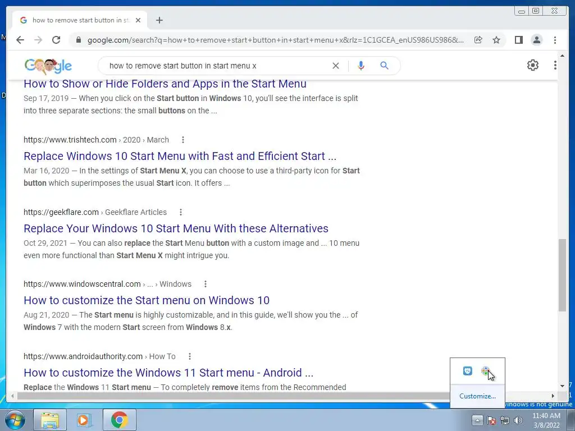
Task: Open 'How to customize the Start menu on Windows 10'
Action: coord(147,300)
